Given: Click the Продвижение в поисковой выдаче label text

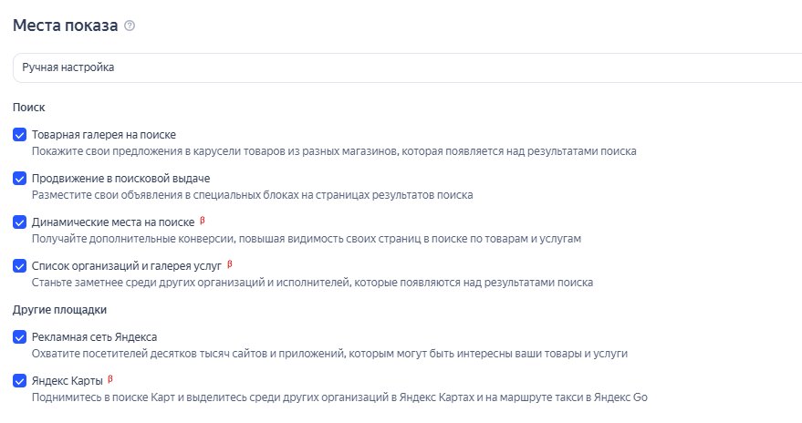Looking at the screenshot, I should click(x=120, y=179).
